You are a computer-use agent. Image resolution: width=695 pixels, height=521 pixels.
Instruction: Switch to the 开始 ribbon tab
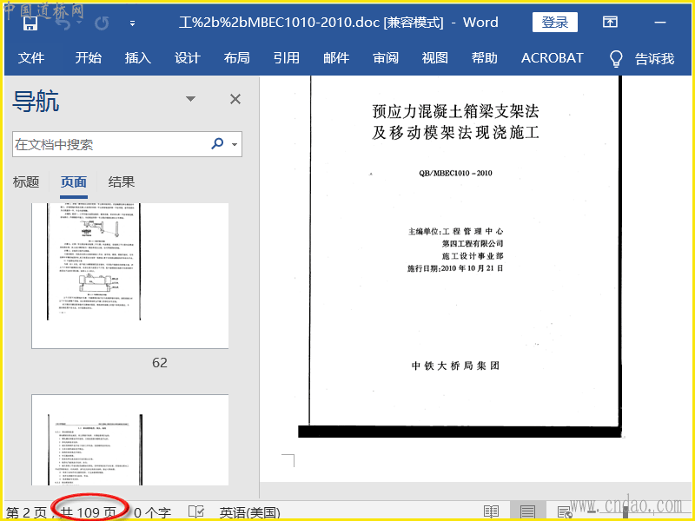pyautogui.click(x=89, y=58)
